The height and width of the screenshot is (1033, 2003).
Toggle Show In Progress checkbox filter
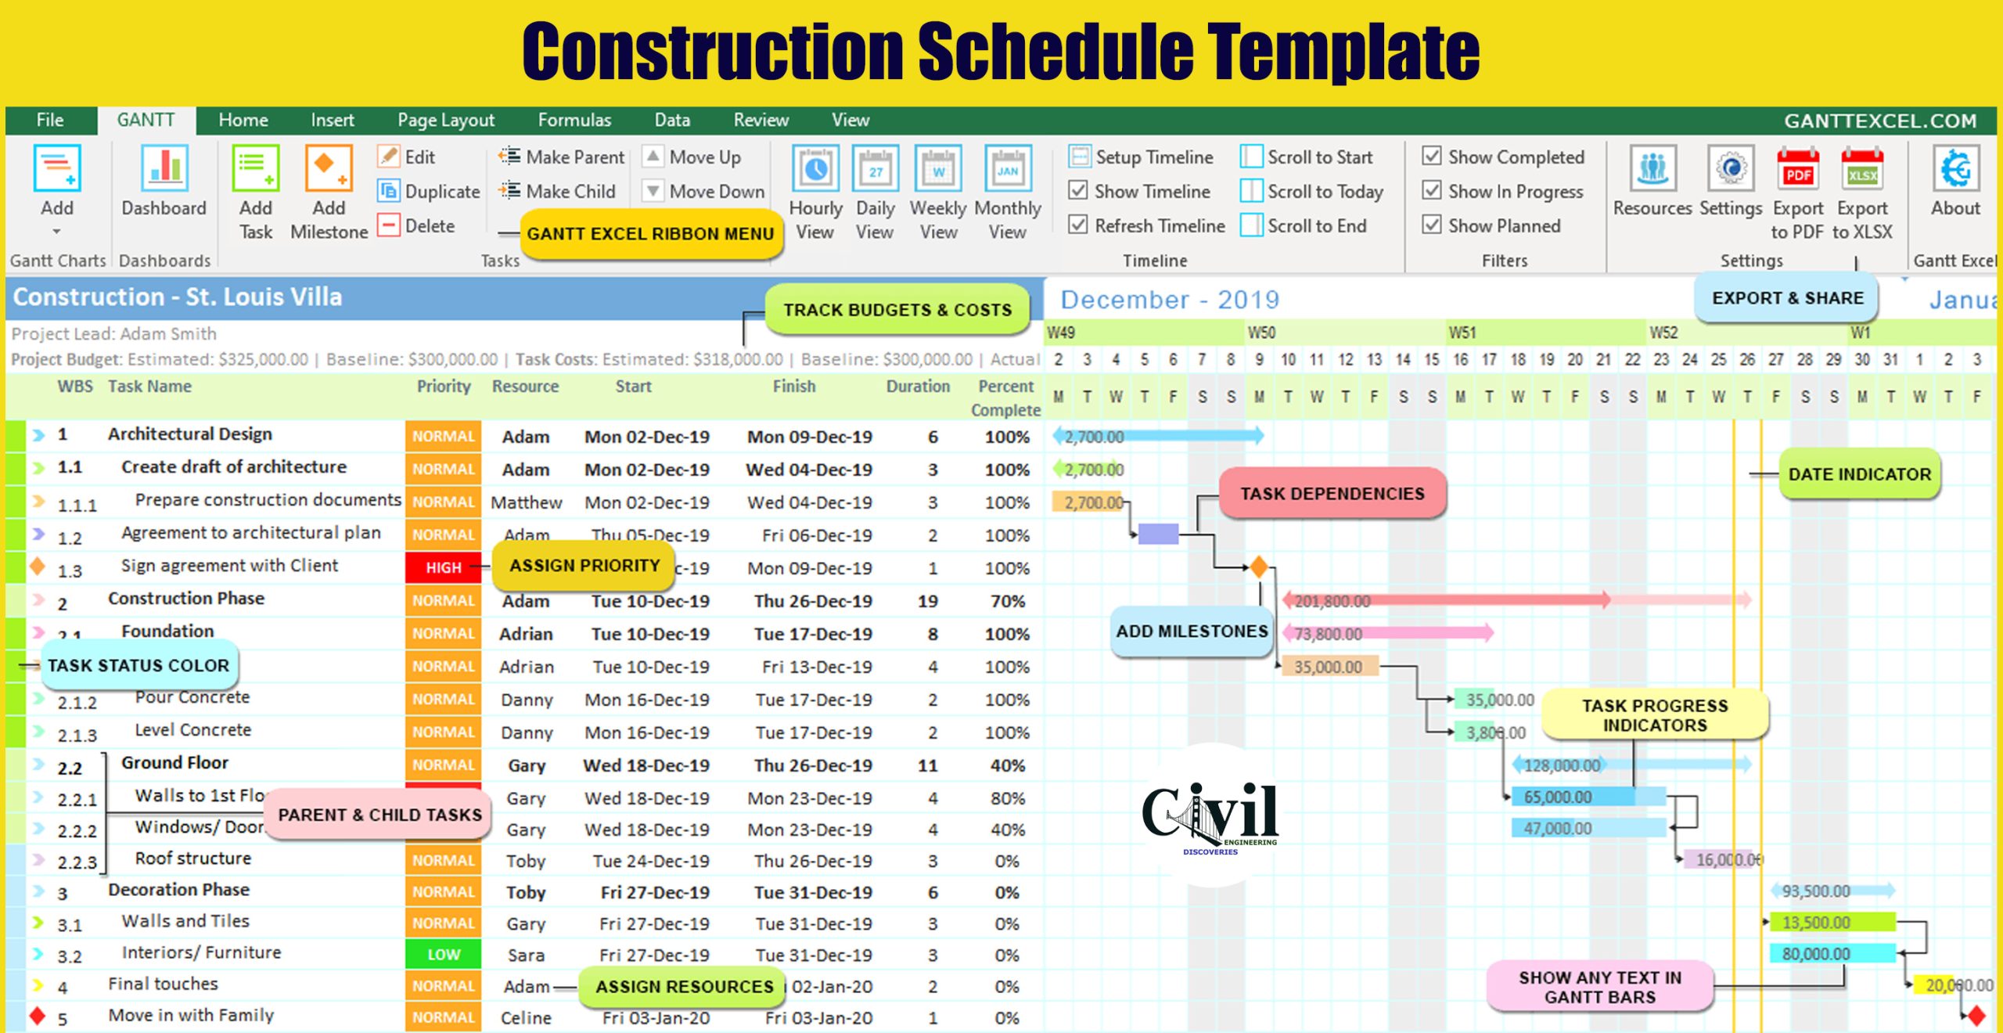tap(1429, 193)
